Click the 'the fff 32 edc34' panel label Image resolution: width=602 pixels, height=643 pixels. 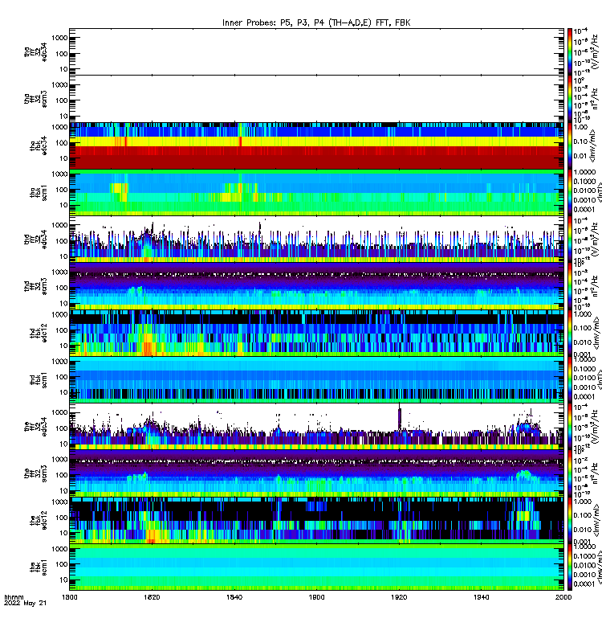[x=35, y=427]
